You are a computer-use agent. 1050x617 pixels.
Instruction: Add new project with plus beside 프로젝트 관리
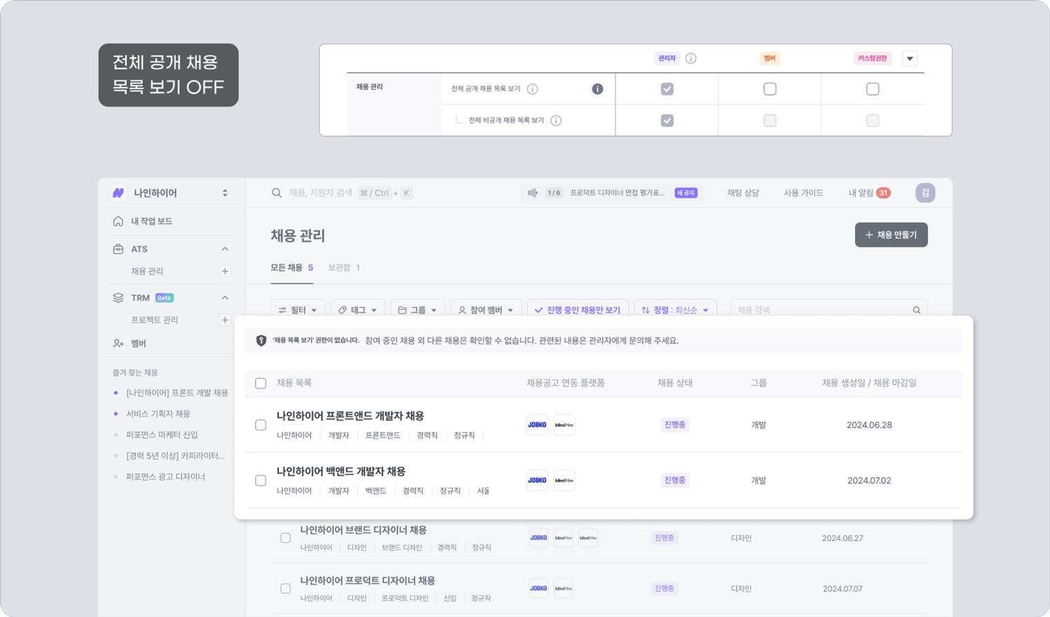pyautogui.click(x=225, y=320)
